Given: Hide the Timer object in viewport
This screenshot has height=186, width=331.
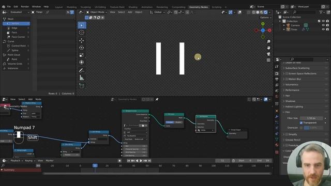Looking at the screenshot, I should (323, 29).
